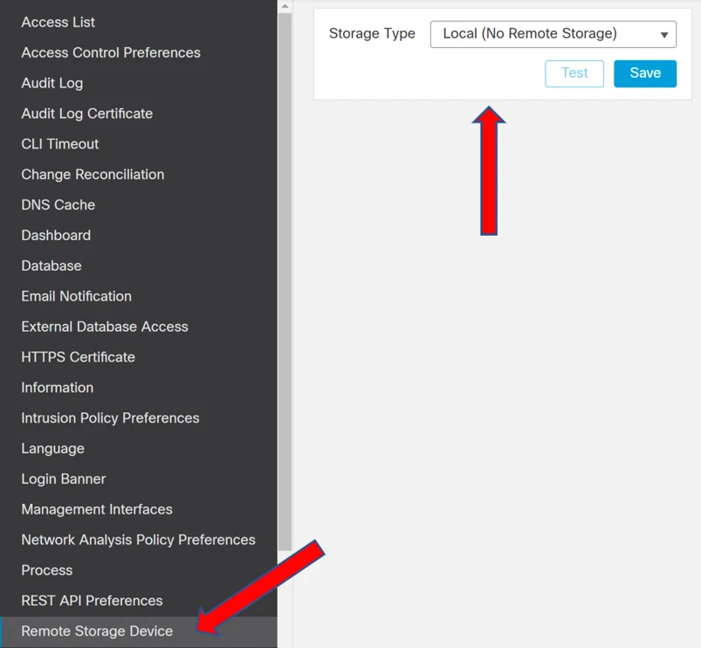
Task: Go to HTTPS Certificate settings
Action: [x=78, y=357]
